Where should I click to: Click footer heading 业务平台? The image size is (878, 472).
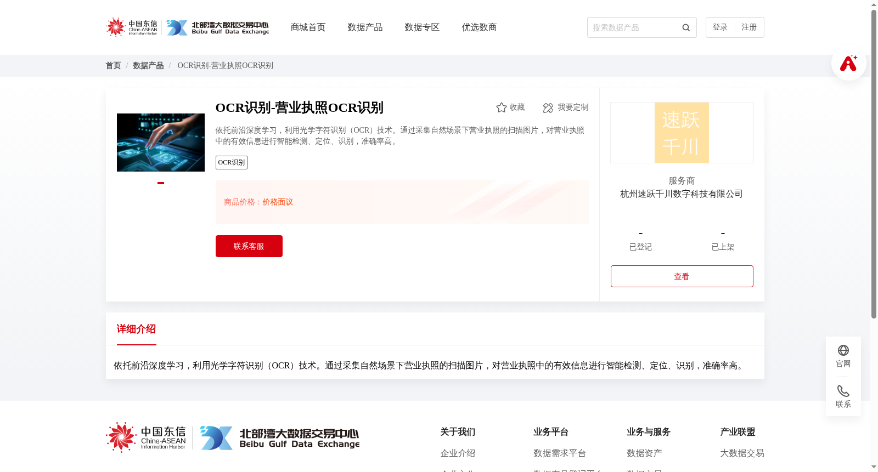click(x=551, y=432)
